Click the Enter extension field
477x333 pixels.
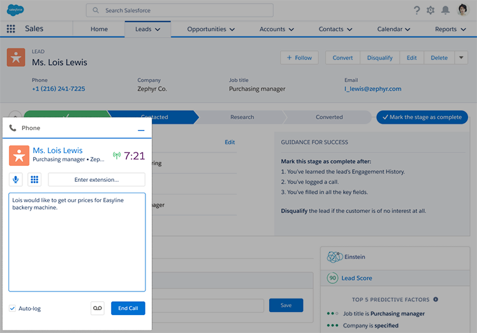[97, 180]
